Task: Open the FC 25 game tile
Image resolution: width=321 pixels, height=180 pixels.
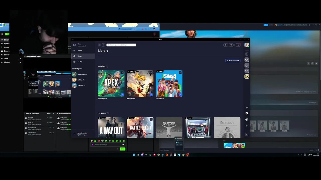Action: [x=169, y=127]
